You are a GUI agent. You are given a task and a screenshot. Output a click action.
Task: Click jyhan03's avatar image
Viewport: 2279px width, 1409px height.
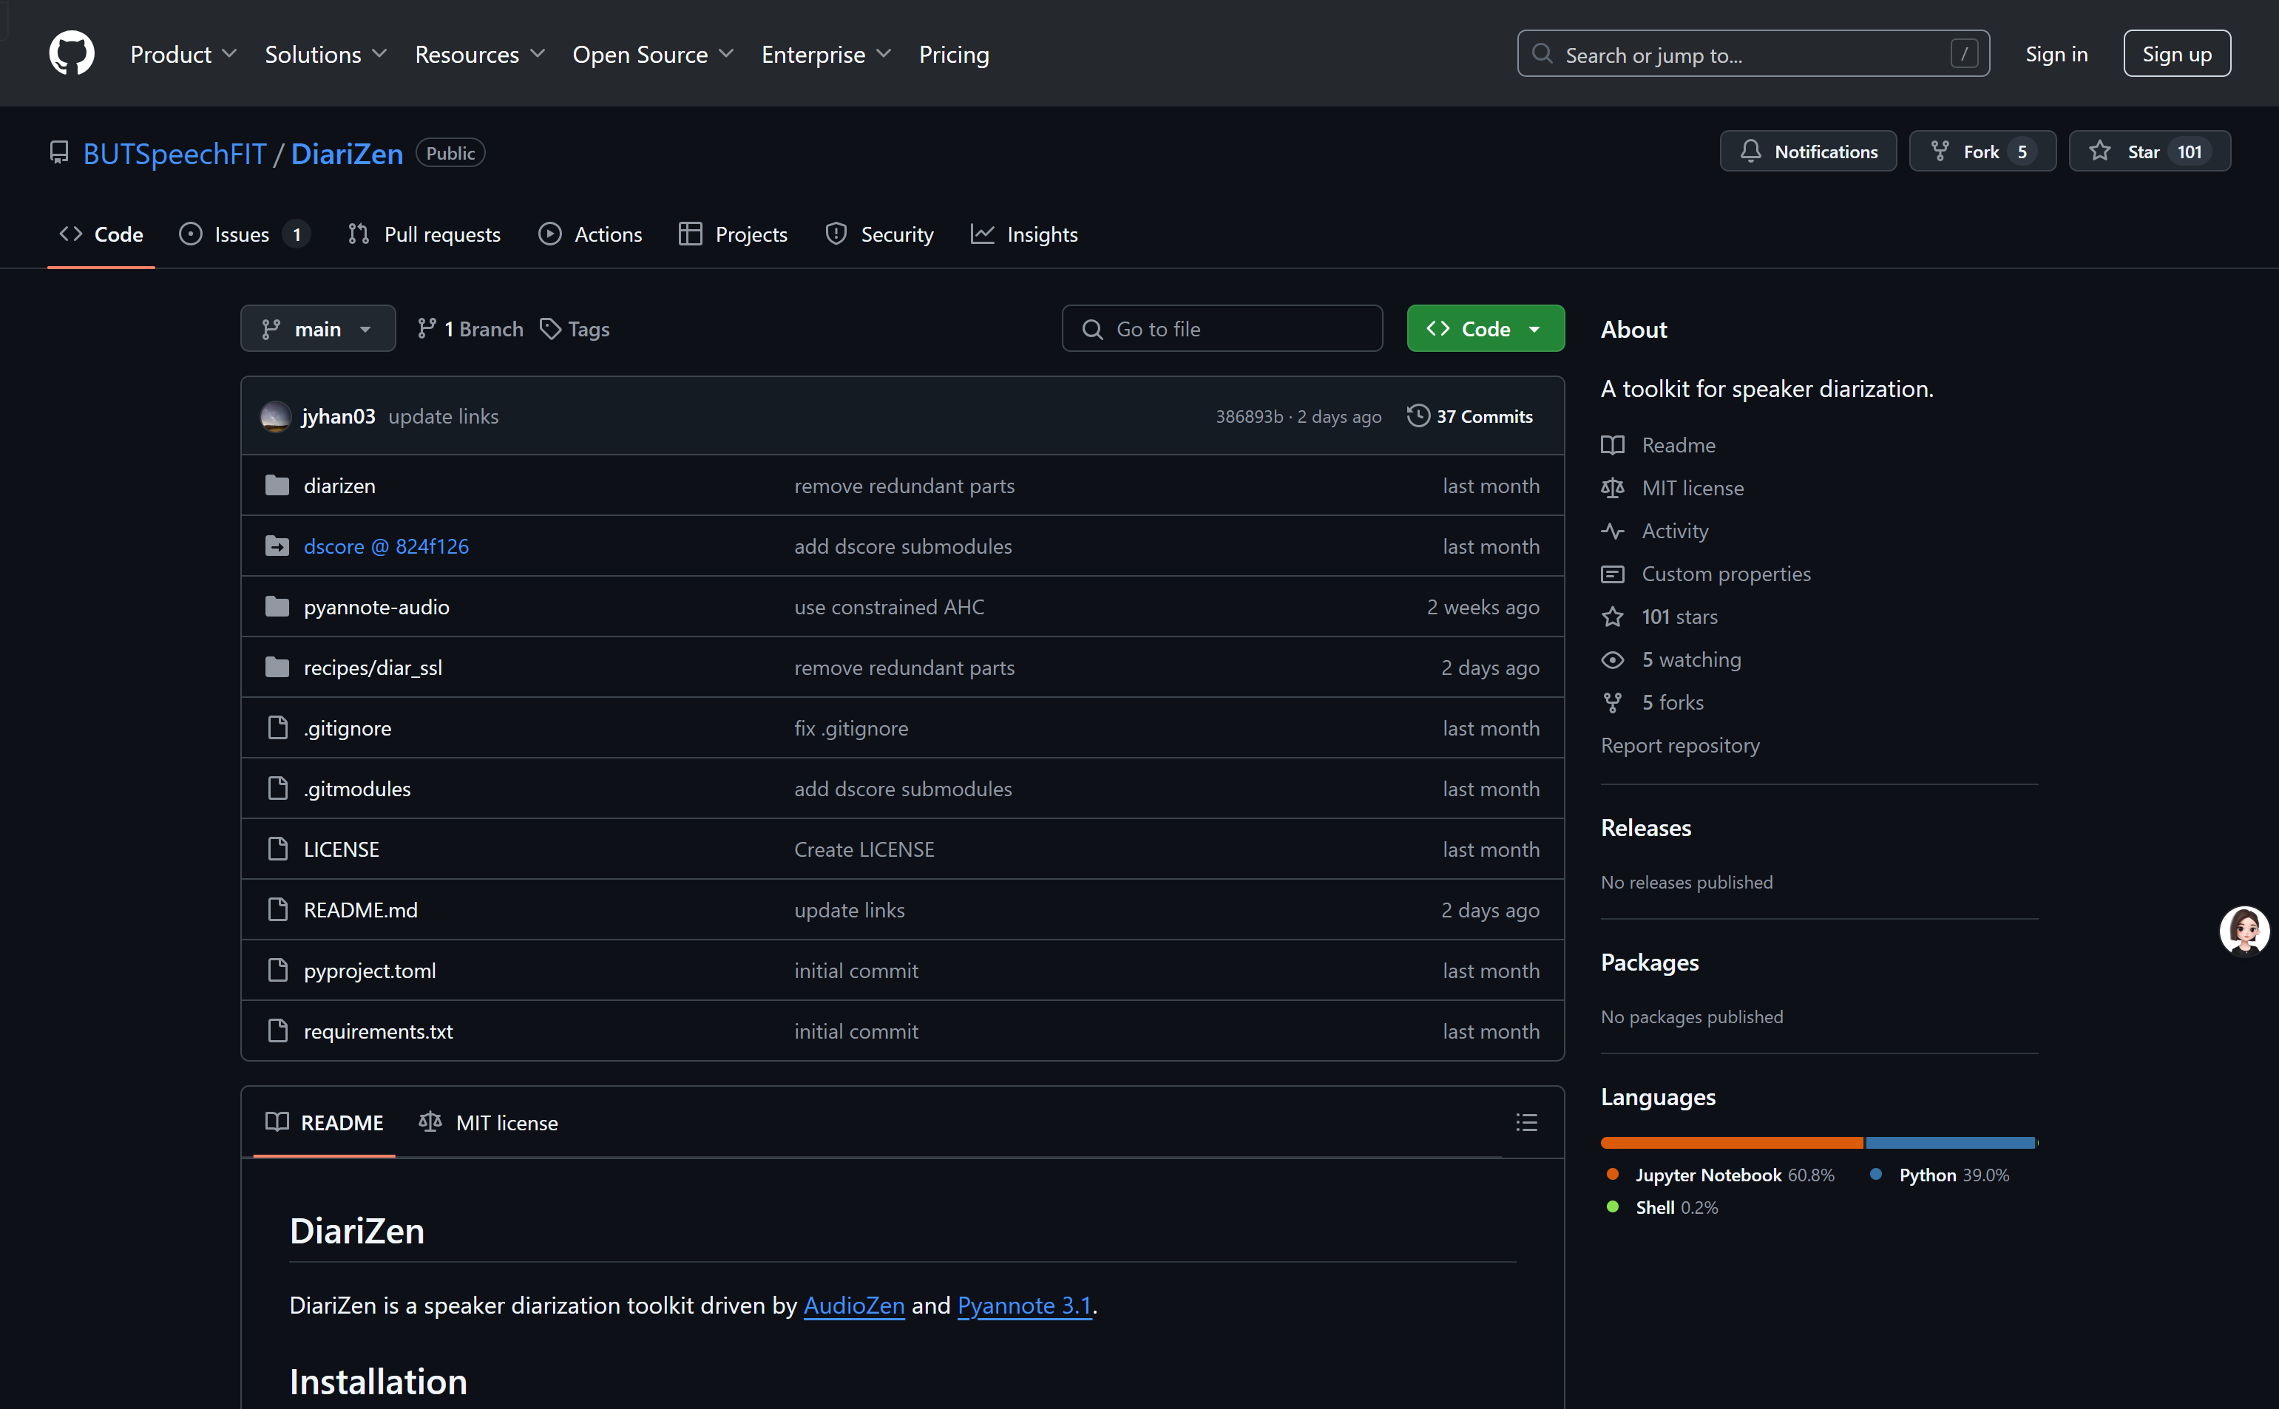click(275, 416)
